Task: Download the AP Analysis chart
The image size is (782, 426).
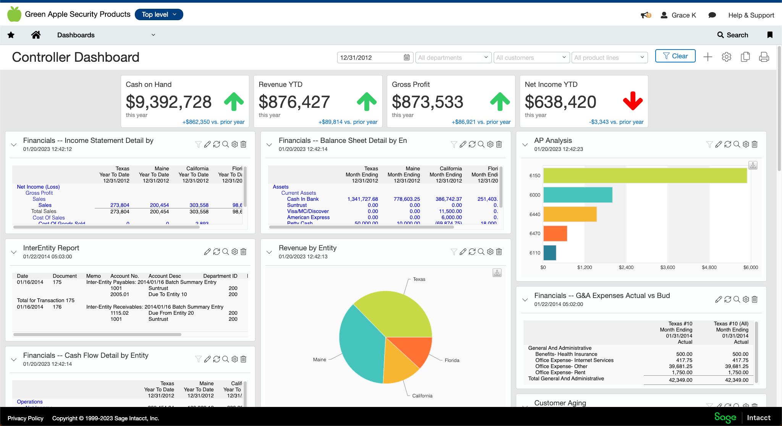Action: tap(753, 165)
